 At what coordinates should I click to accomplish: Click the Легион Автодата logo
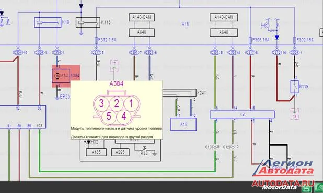click(x=283, y=168)
